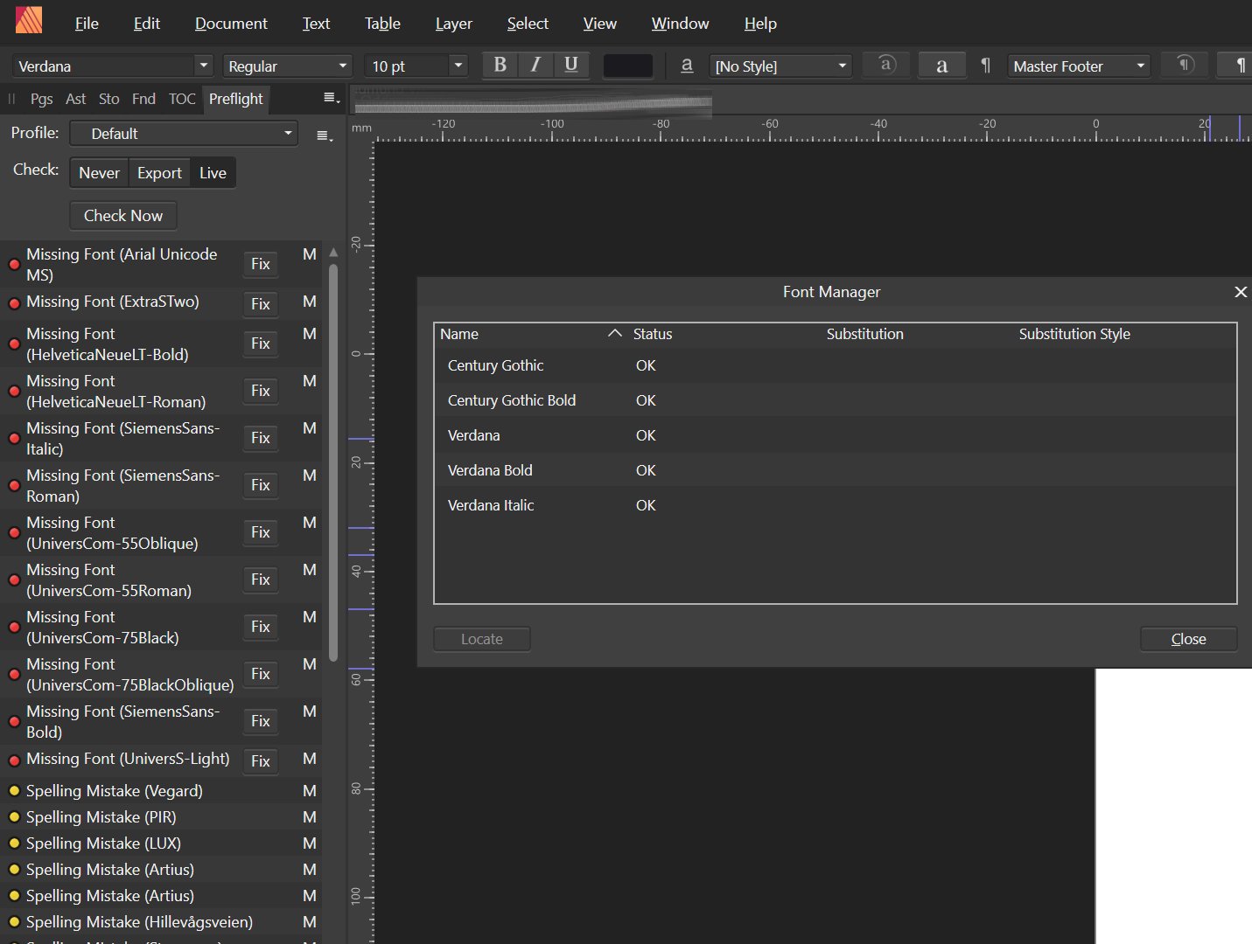Fix the missing Arial Unicode MS font
This screenshot has height=944, width=1252.
tap(261, 264)
